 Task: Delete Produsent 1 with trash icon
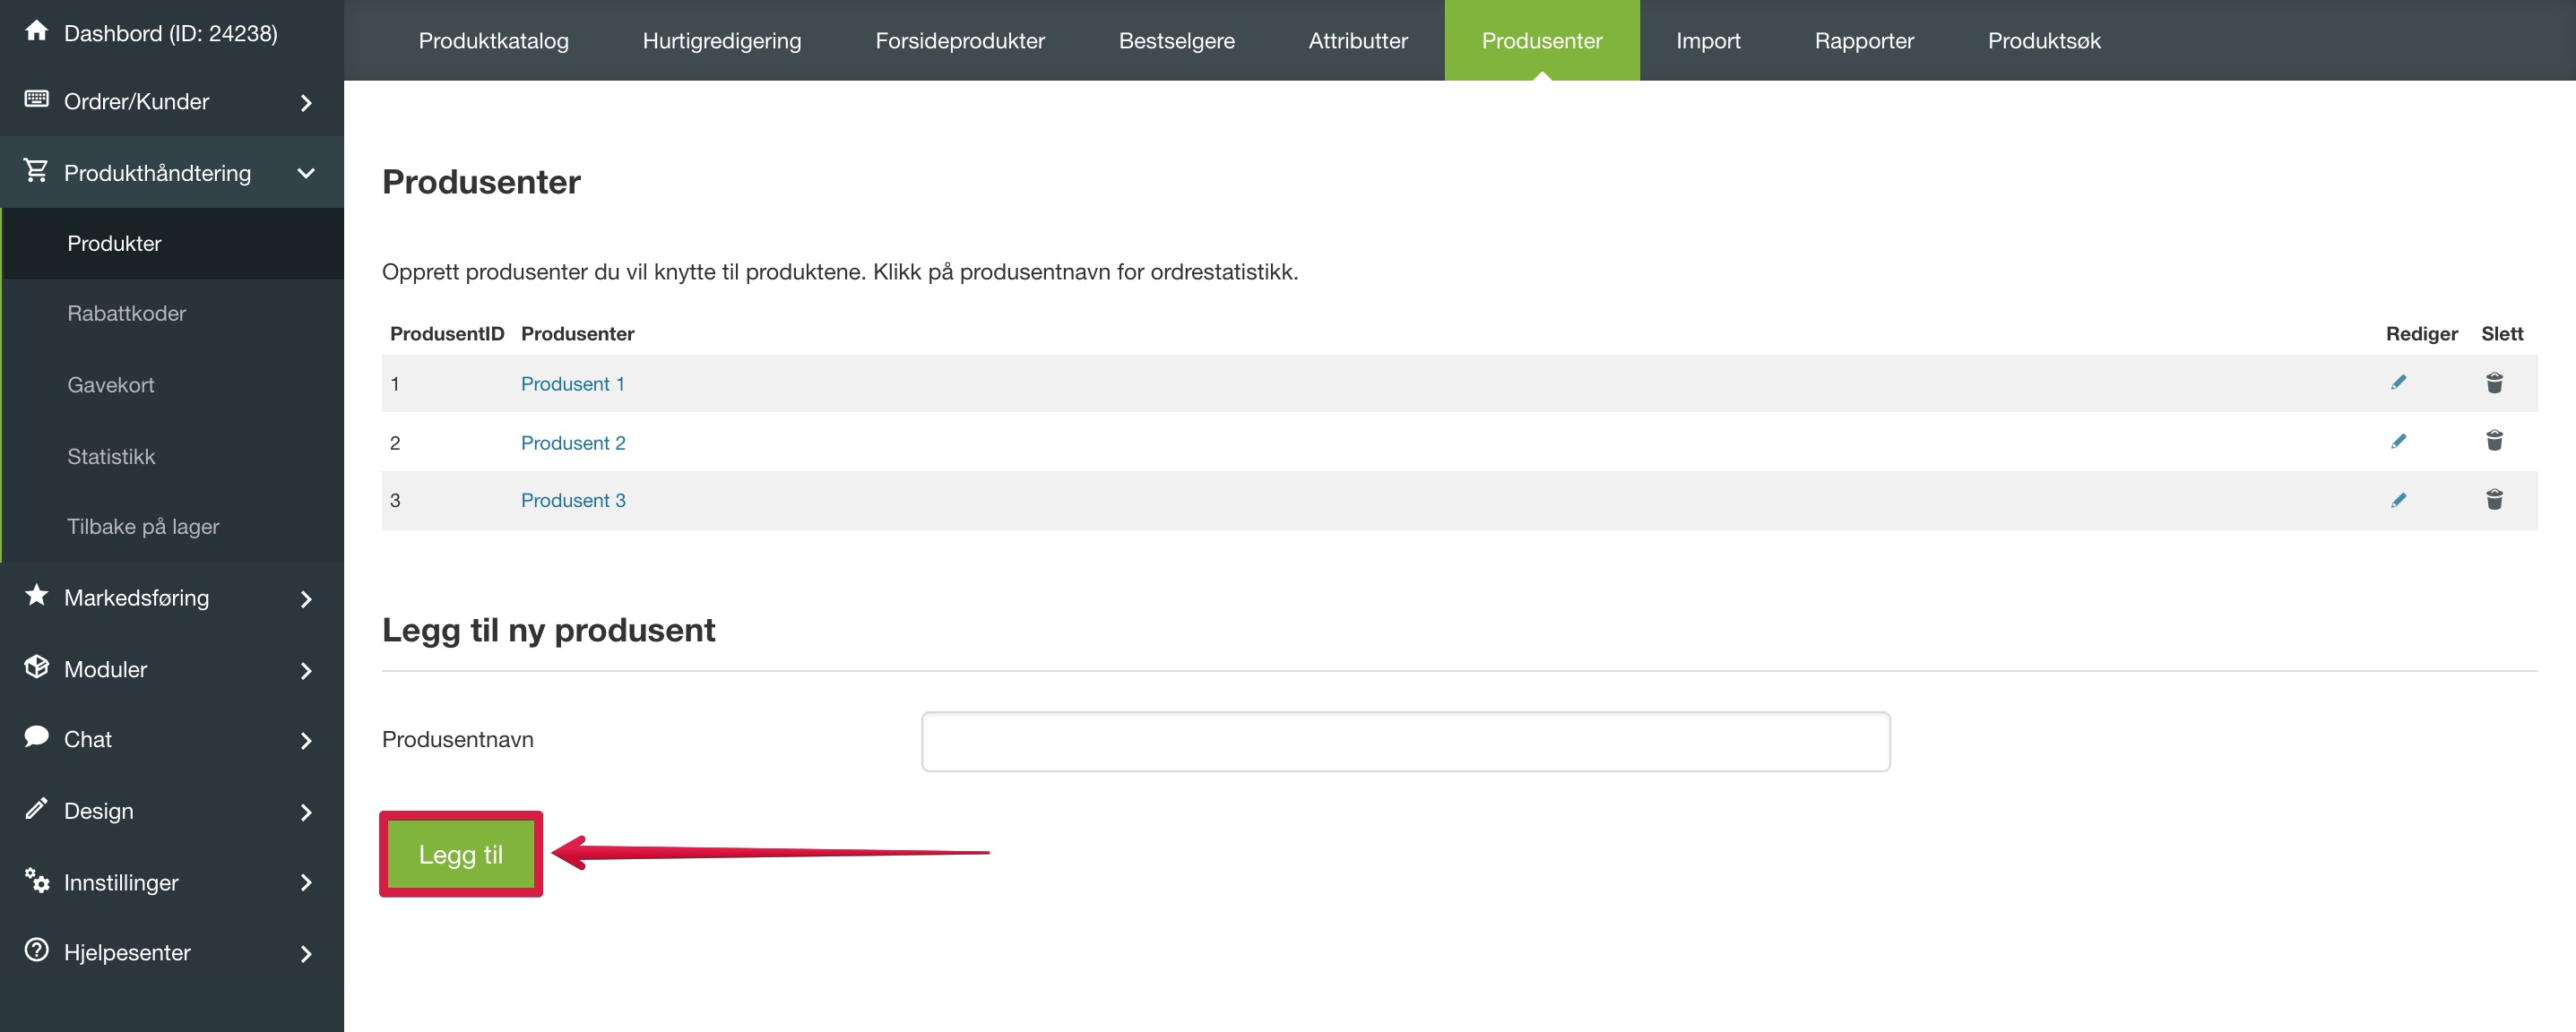click(2494, 383)
